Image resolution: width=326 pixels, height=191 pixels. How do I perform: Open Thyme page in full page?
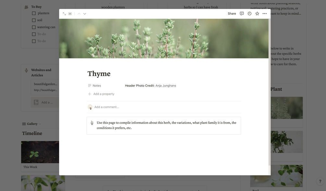[x=64, y=14]
